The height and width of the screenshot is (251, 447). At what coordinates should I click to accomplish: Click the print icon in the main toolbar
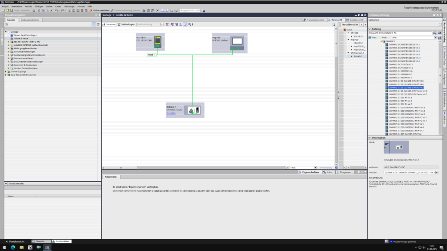coord(34,10)
